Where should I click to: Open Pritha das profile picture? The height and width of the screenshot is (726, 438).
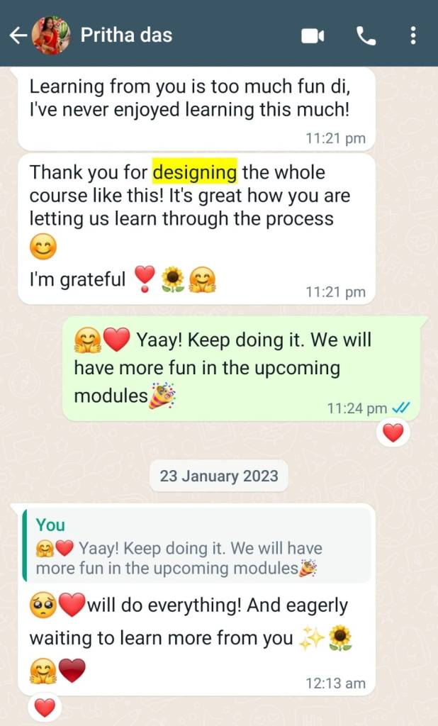click(x=51, y=35)
